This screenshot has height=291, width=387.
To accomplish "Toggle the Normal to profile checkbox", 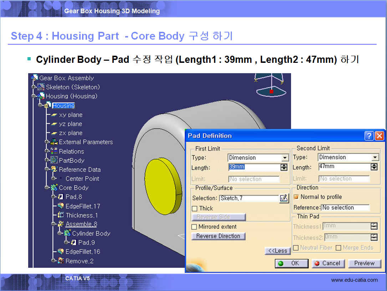I will click(x=296, y=197).
